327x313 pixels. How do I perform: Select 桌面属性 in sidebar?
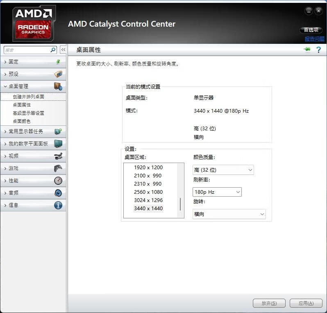coord(22,105)
